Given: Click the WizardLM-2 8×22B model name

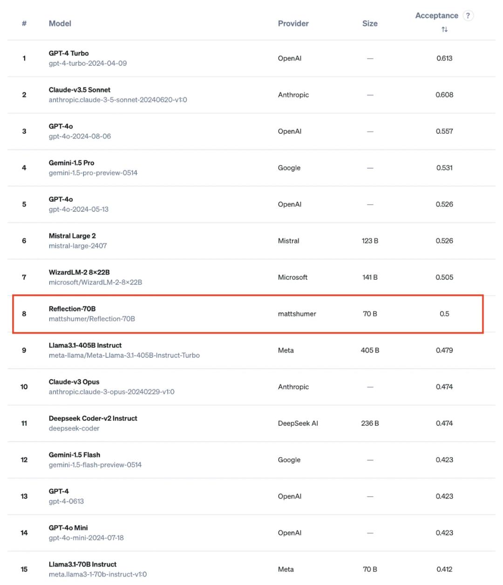Looking at the screenshot, I should pyautogui.click(x=79, y=272).
